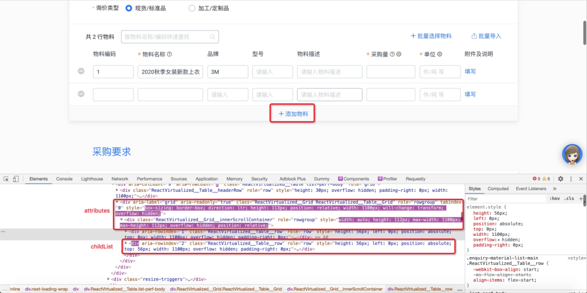Screen dimensions: 587x293
Task: Click the red error count badge
Action: pos(536,179)
